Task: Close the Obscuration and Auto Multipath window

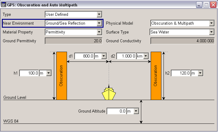Action: pos(213,5)
